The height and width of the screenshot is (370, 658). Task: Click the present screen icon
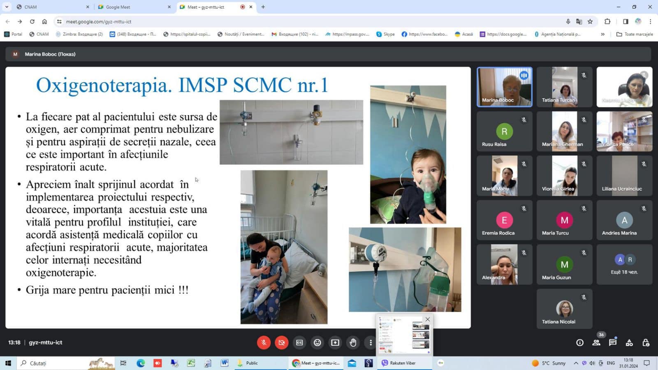pyautogui.click(x=335, y=342)
